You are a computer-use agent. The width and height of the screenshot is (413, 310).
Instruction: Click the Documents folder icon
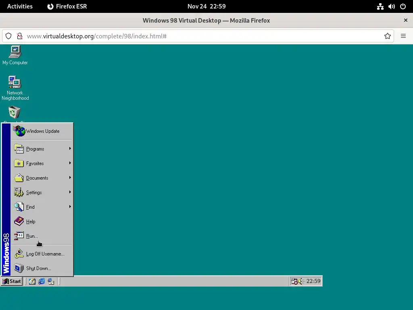(19, 178)
